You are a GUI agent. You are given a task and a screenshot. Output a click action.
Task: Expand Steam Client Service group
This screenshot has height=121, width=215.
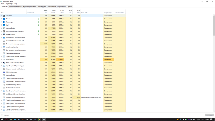click(x=2, y=63)
